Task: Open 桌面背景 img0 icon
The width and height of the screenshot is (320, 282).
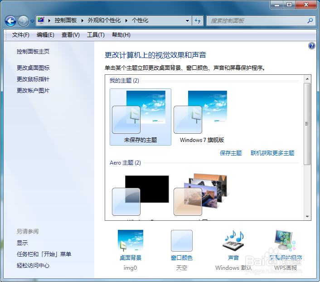Action: [131, 241]
